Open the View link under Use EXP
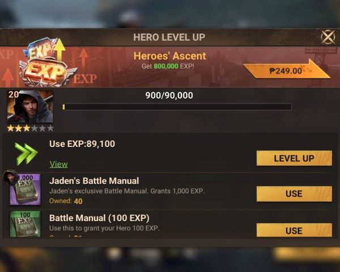Screen dimensions: 340x272 [58, 164]
